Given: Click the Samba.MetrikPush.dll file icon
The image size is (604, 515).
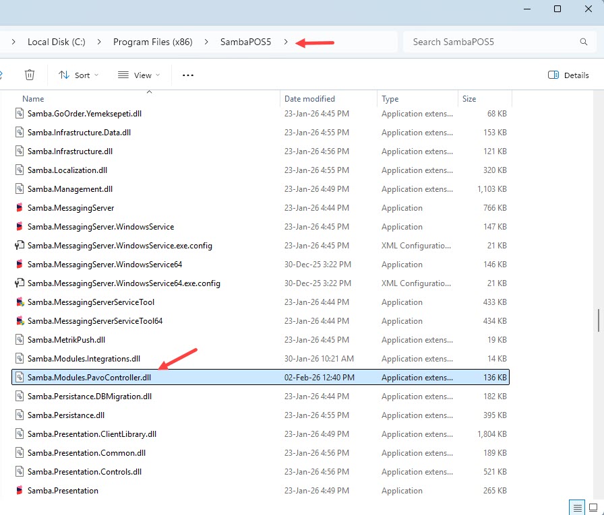Looking at the screenshot, I should [x=20, y=340].
